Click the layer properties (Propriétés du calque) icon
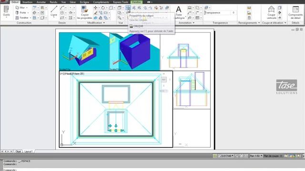305x171 pixels. [128, 8]
